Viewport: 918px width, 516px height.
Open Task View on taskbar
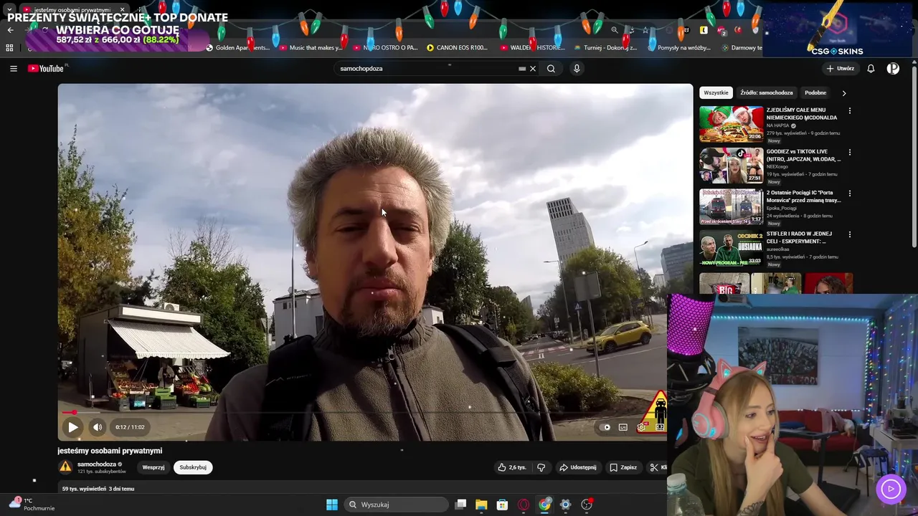pos(461,505)
